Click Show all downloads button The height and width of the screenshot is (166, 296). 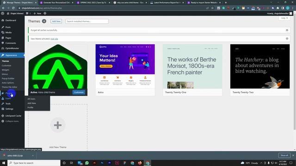[284, 155]
